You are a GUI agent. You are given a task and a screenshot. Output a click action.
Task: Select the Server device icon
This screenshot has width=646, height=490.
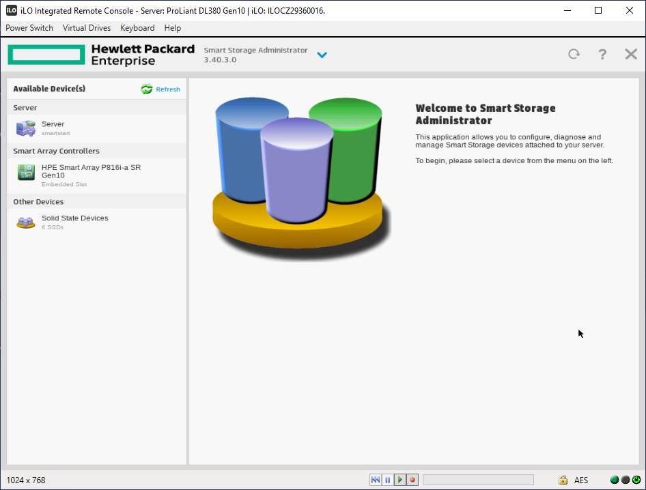click(25, 128)
